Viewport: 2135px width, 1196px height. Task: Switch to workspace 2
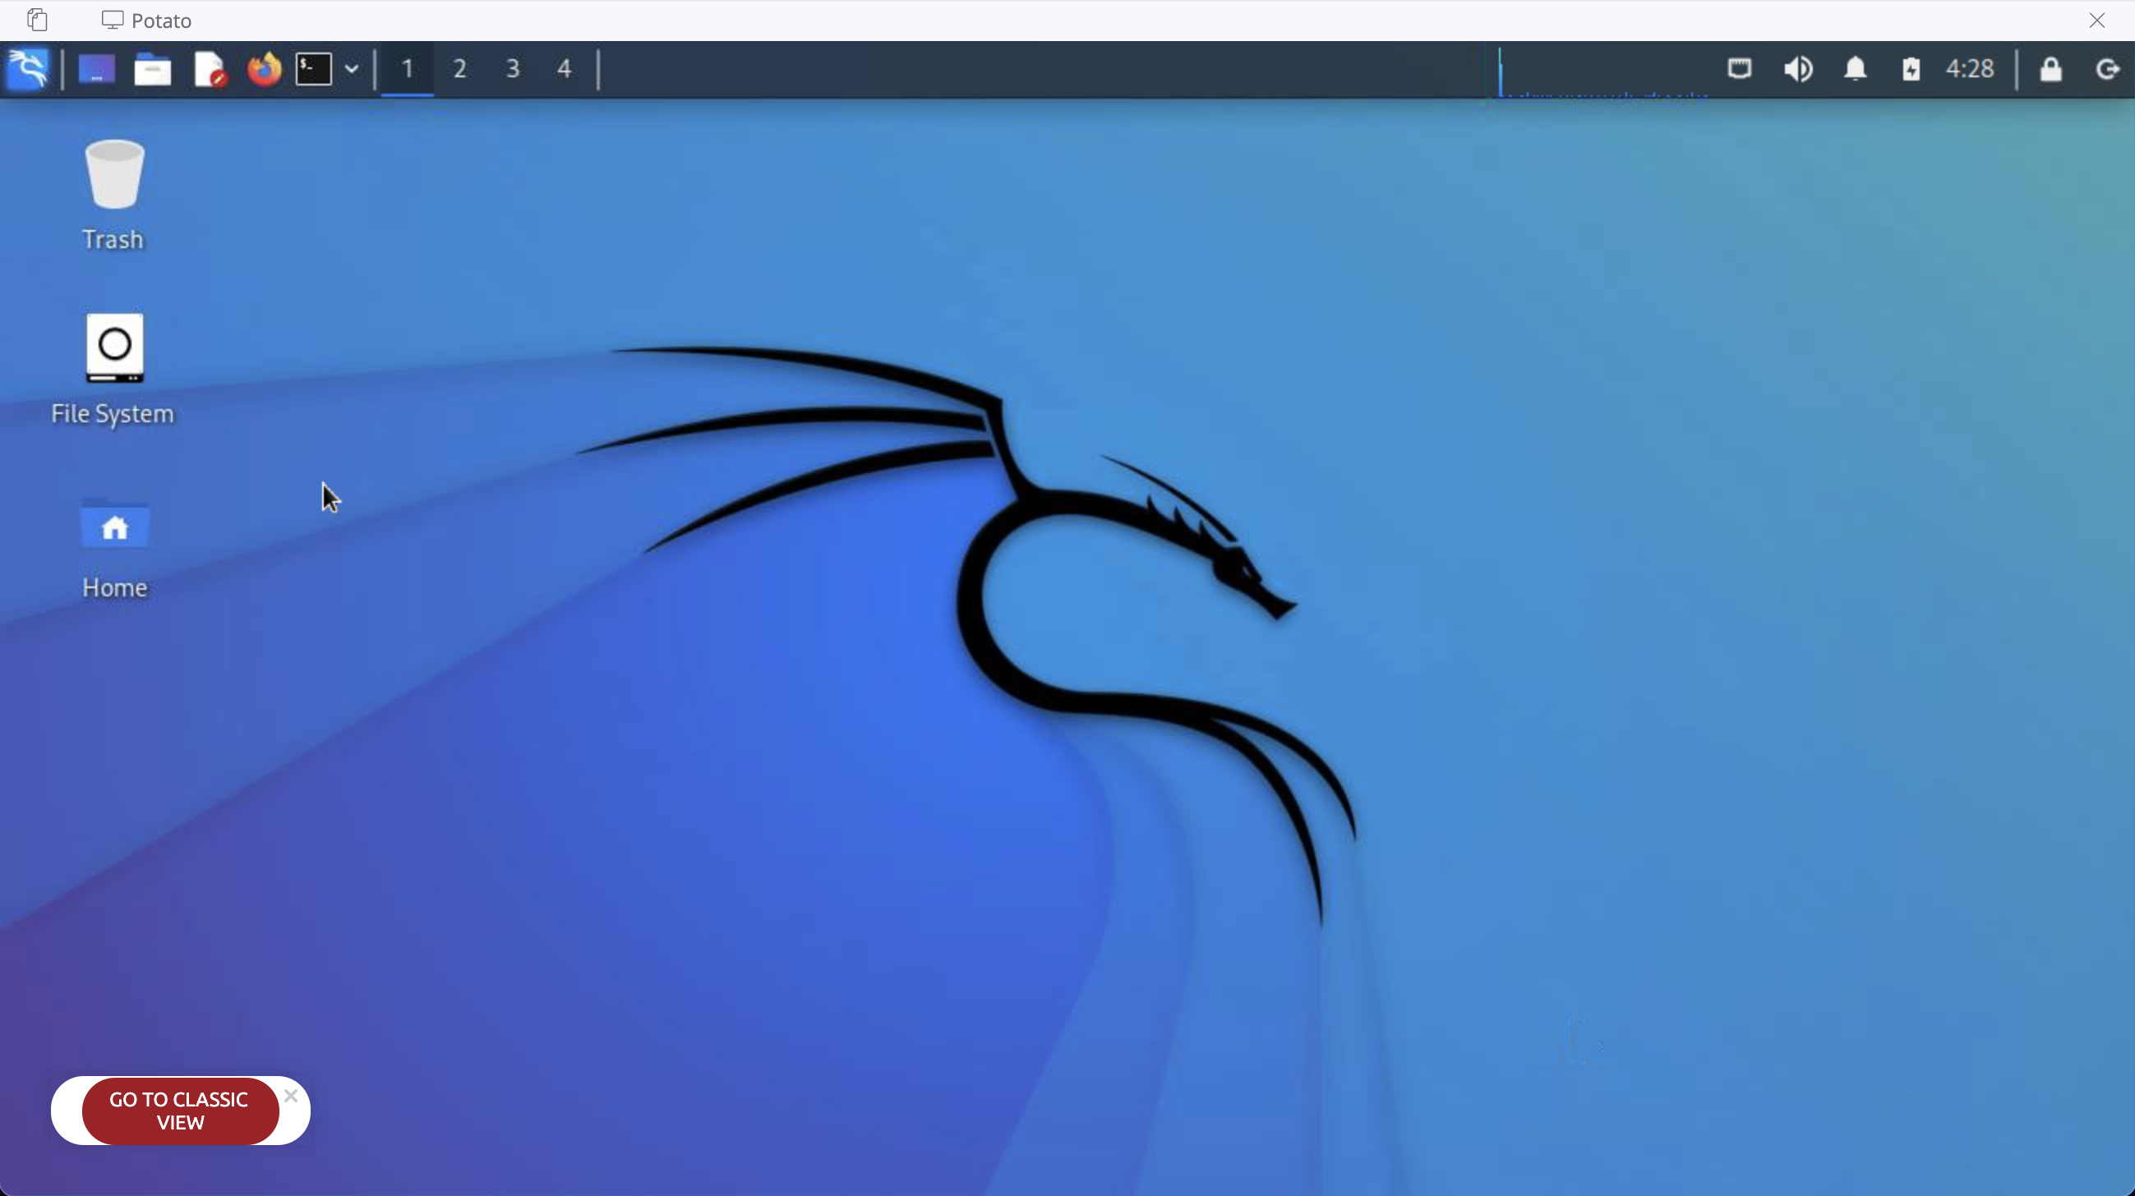460,69
